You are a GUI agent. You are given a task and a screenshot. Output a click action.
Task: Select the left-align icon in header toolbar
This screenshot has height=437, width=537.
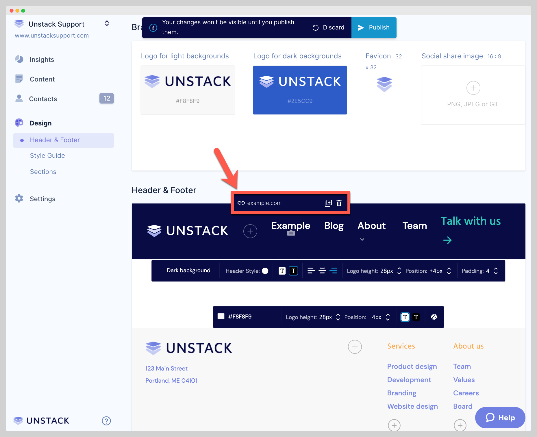(x=311, y=271)
